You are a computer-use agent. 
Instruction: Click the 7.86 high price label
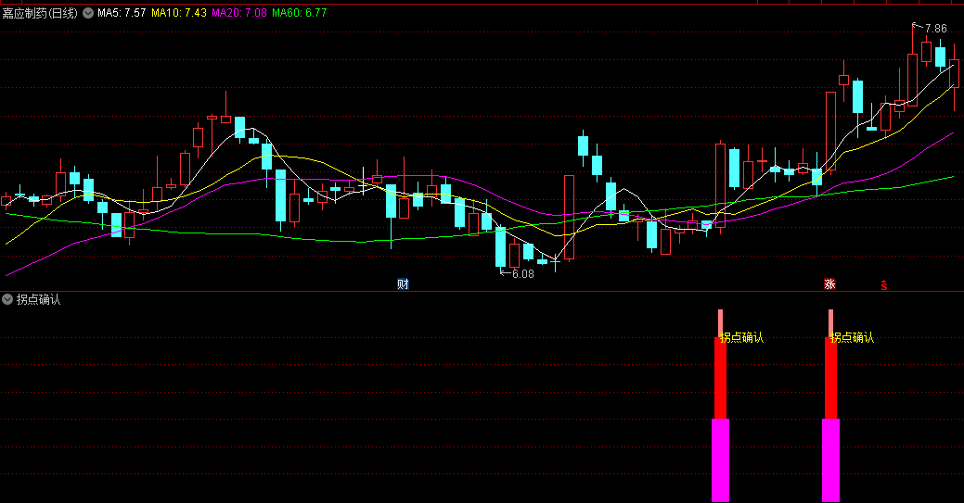point(935,28)
